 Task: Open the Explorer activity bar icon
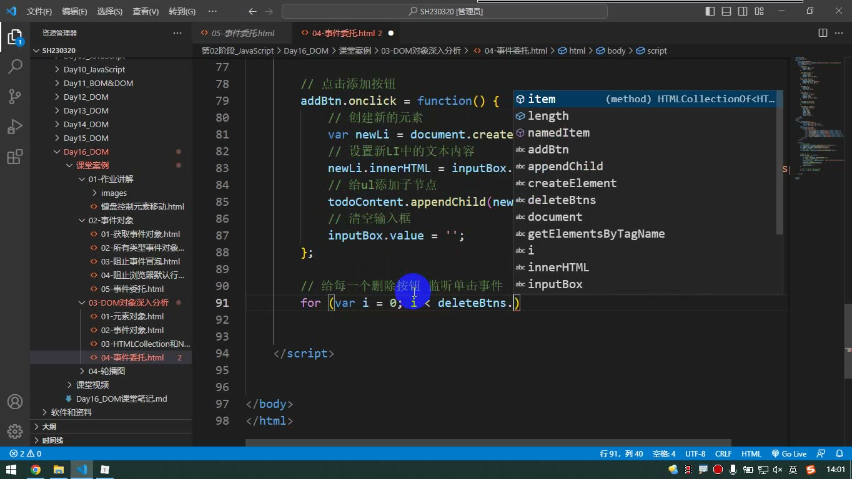click(x=15, y=37)
